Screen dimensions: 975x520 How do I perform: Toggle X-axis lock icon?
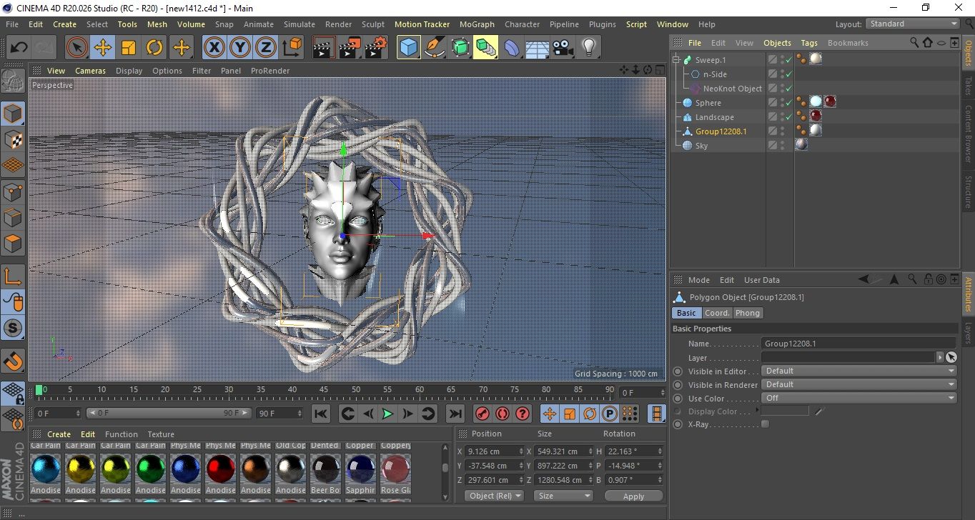click(214, 48)
